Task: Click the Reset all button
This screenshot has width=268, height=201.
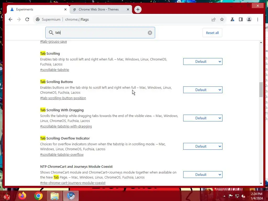Action: 212,33
